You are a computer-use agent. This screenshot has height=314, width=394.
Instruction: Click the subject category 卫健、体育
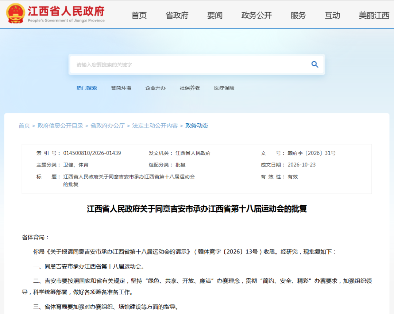click(x=76, y=165)
